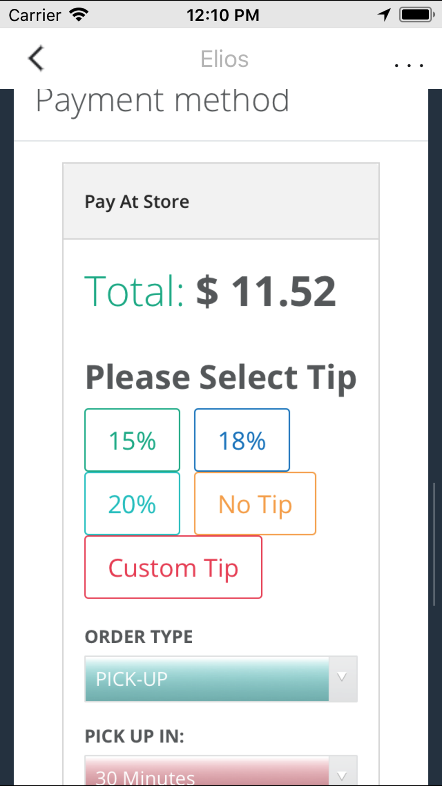Viewport: 442px width, 786px height.
Task: Open the 30 Minutes pick-up time dropdown
Action: click(x=207, y=773)
